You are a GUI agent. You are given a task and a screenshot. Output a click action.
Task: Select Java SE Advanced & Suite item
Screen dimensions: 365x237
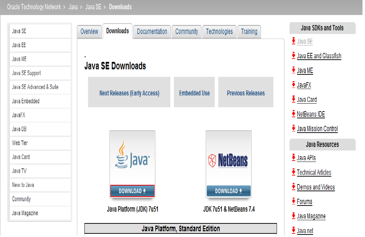[x=40, y=87]
